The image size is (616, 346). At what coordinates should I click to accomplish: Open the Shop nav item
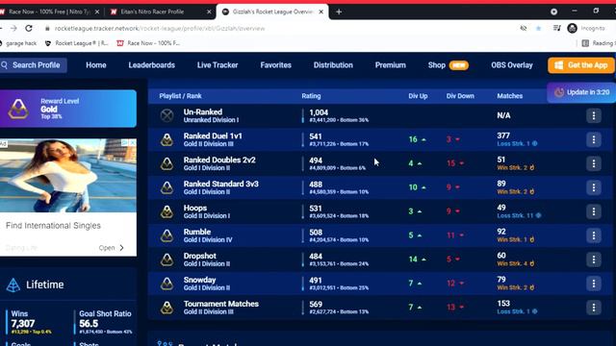coord(436,65)
